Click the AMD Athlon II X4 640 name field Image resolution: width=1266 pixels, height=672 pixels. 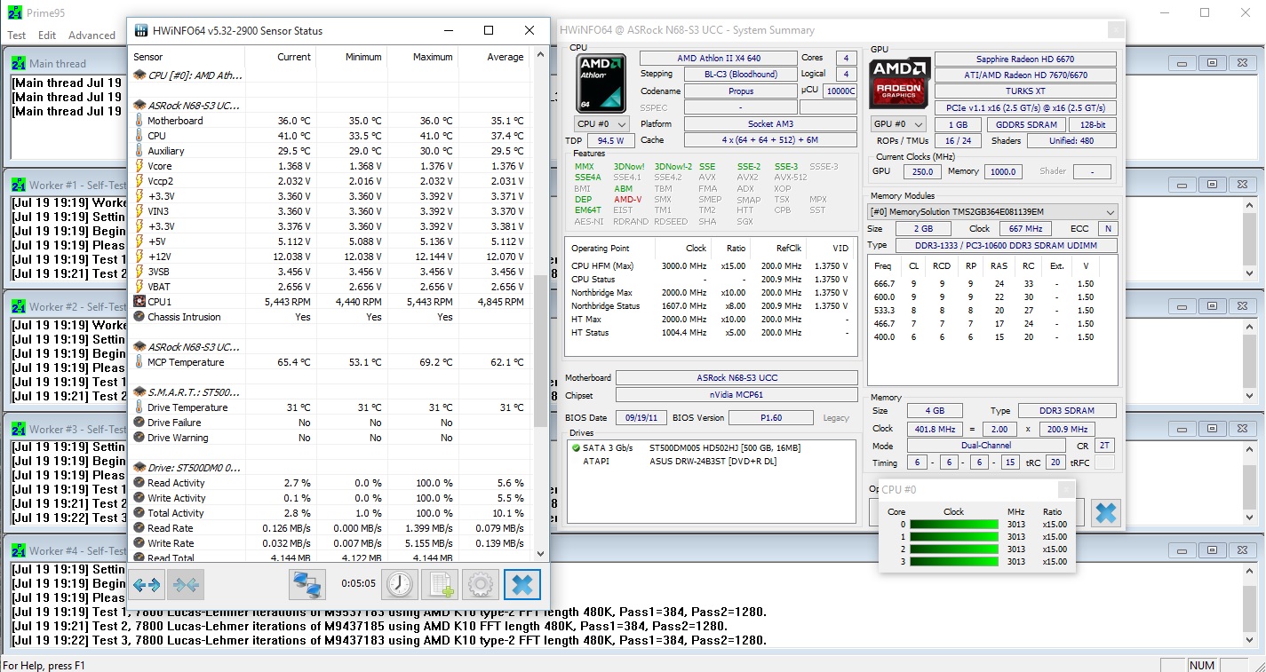(x=717, y=59)
